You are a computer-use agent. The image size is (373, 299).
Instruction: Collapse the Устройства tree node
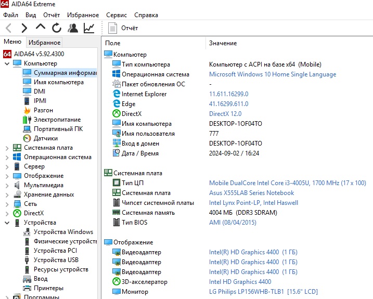coord(6,223)
